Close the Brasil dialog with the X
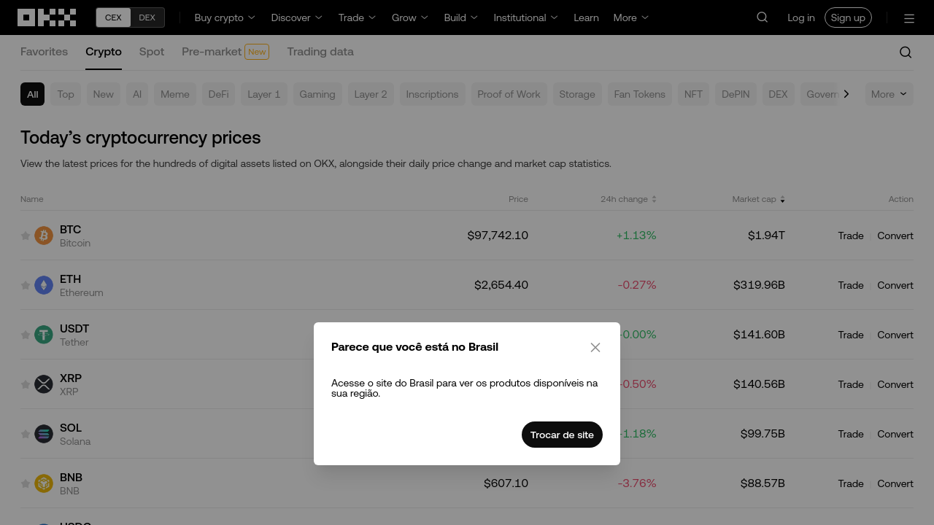This screenshot has width=934, height=525. coord(595,348)
